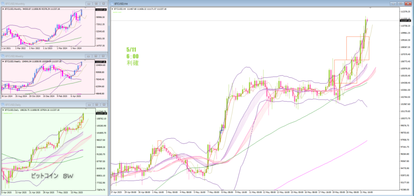Click the H4 chart shift triangle marker

370,8
